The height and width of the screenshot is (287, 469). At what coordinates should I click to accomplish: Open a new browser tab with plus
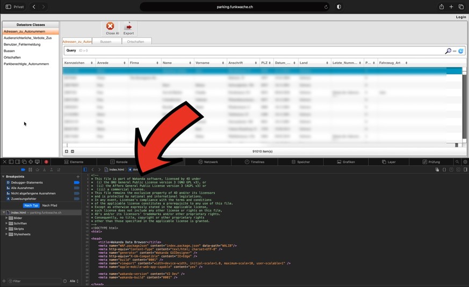pos(451,6)
